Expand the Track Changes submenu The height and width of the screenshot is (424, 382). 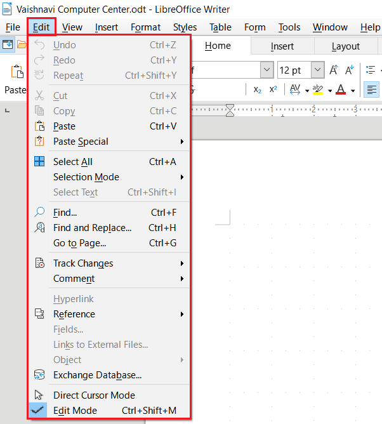tap(109, 263)
